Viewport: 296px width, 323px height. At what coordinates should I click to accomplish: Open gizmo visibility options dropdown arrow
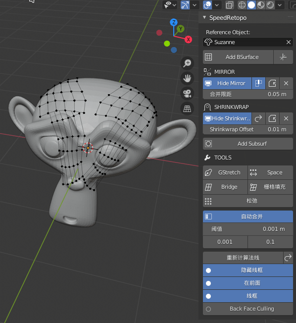tap(174, 5)
